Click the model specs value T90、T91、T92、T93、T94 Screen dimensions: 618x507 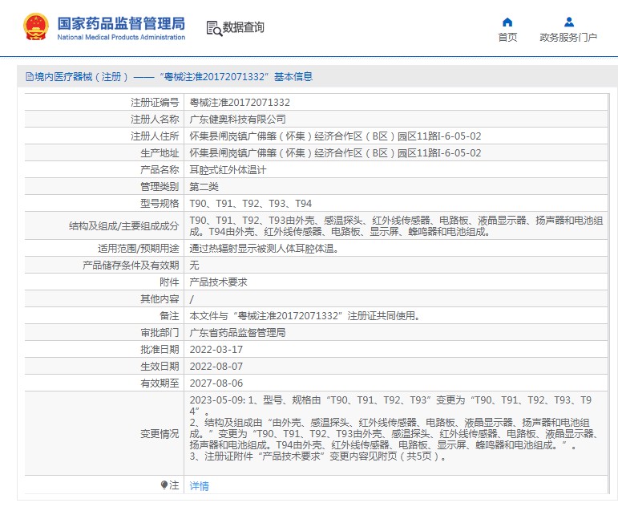[250, 204]
